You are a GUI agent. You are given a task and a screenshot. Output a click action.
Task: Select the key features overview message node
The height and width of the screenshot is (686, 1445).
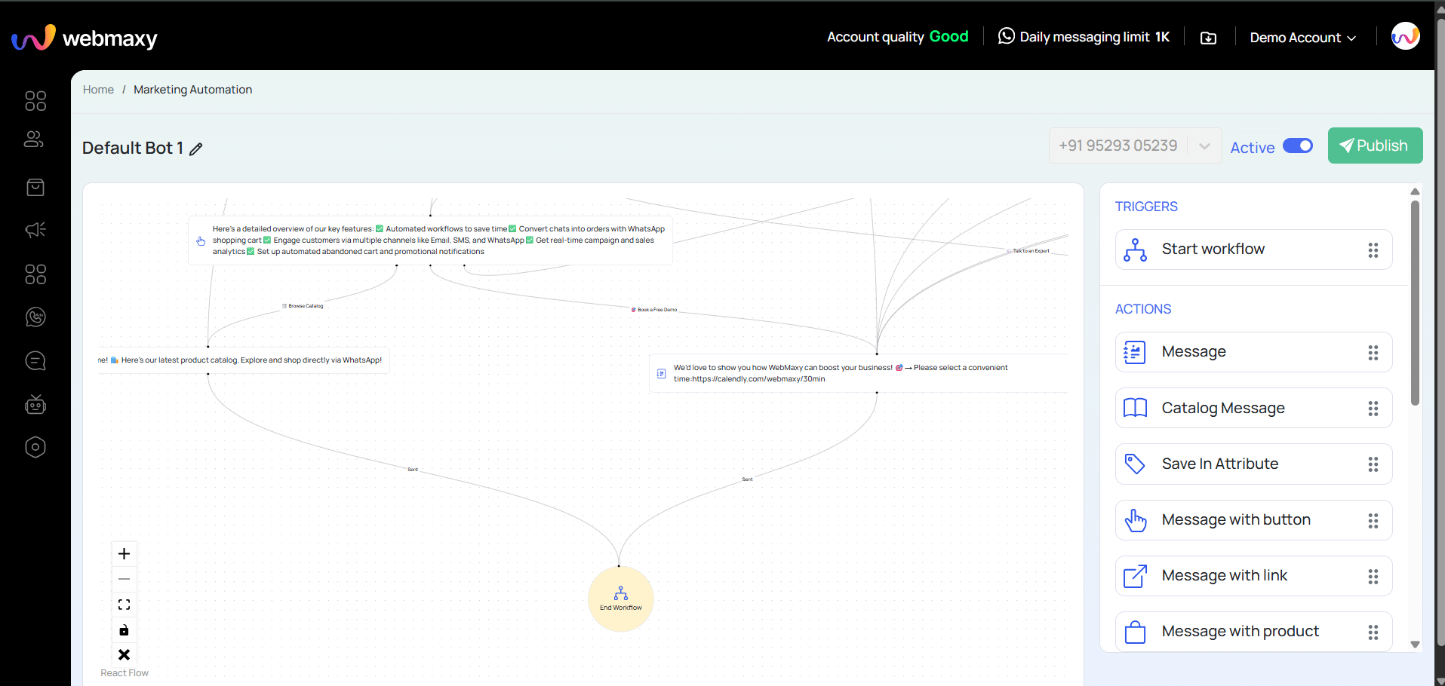click(430, 240)
